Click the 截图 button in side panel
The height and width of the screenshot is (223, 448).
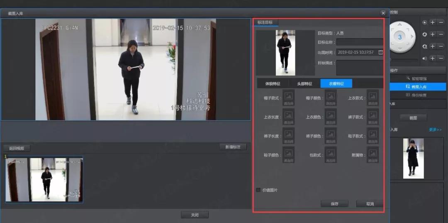pyautogui.click(x=413, y=118)
